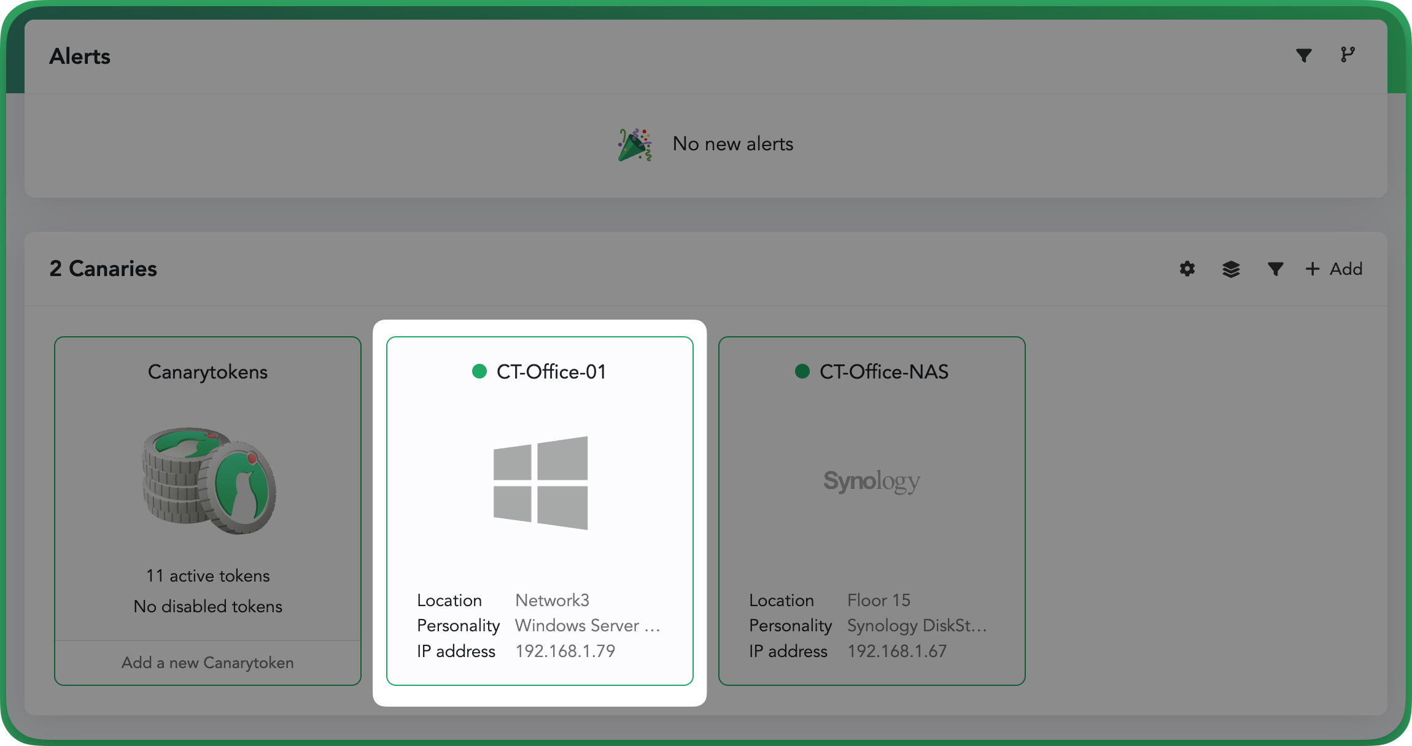
Task: Open the CT-Office-01 canary title
Action: coord(551,372)
